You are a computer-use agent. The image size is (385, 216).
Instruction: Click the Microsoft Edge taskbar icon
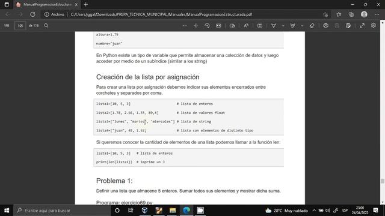[x=186, y=211]
